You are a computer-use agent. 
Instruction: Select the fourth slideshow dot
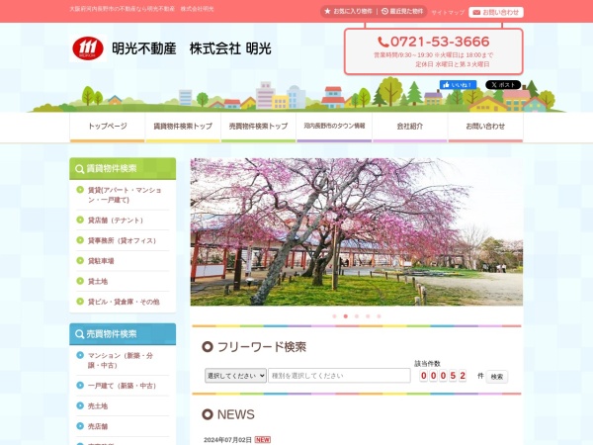(x=368, y=316)
